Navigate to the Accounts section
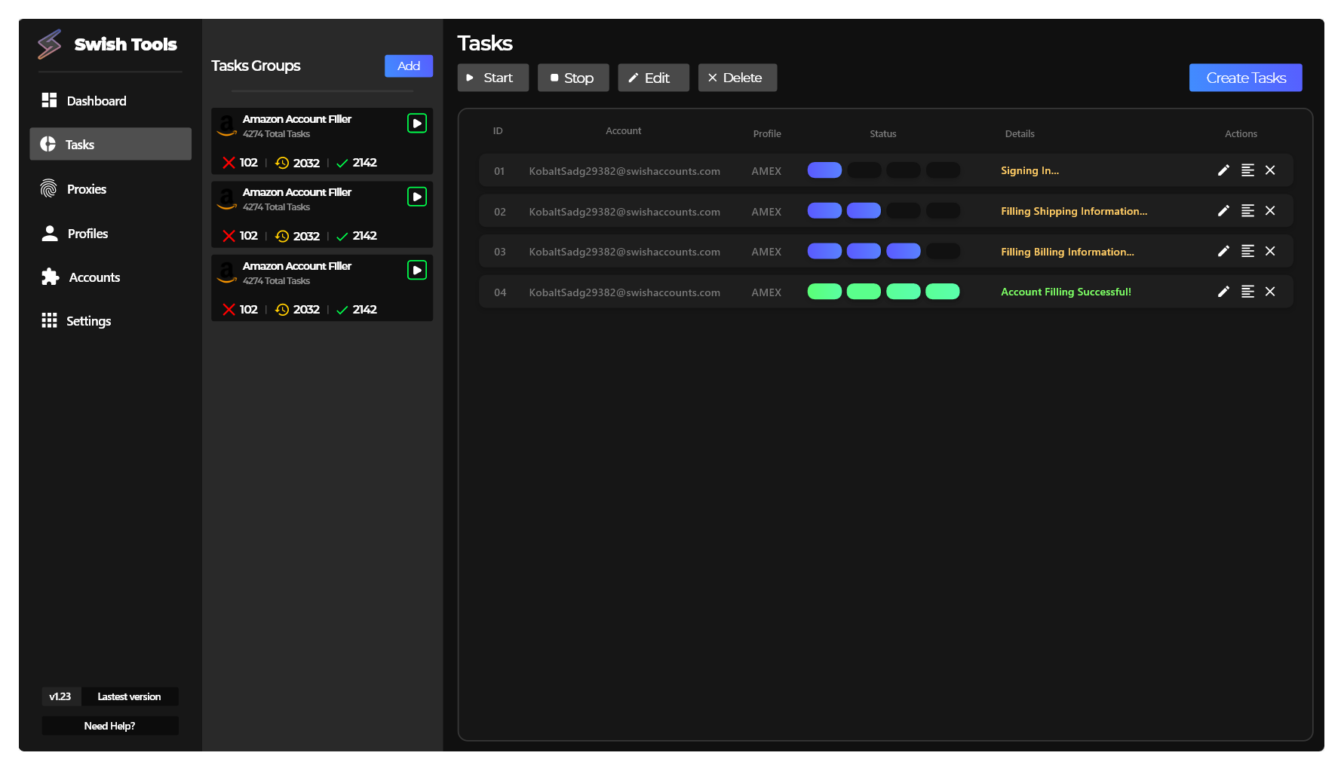1344x771 pixels. tap(94, 277)
